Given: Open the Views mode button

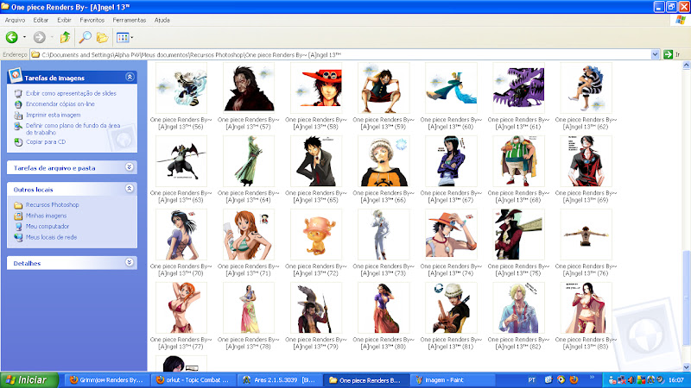Looking at the screenshot, I should coord(122,37).
